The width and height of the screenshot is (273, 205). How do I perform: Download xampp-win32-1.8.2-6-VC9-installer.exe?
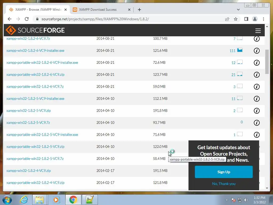click(x=35, y=50)
